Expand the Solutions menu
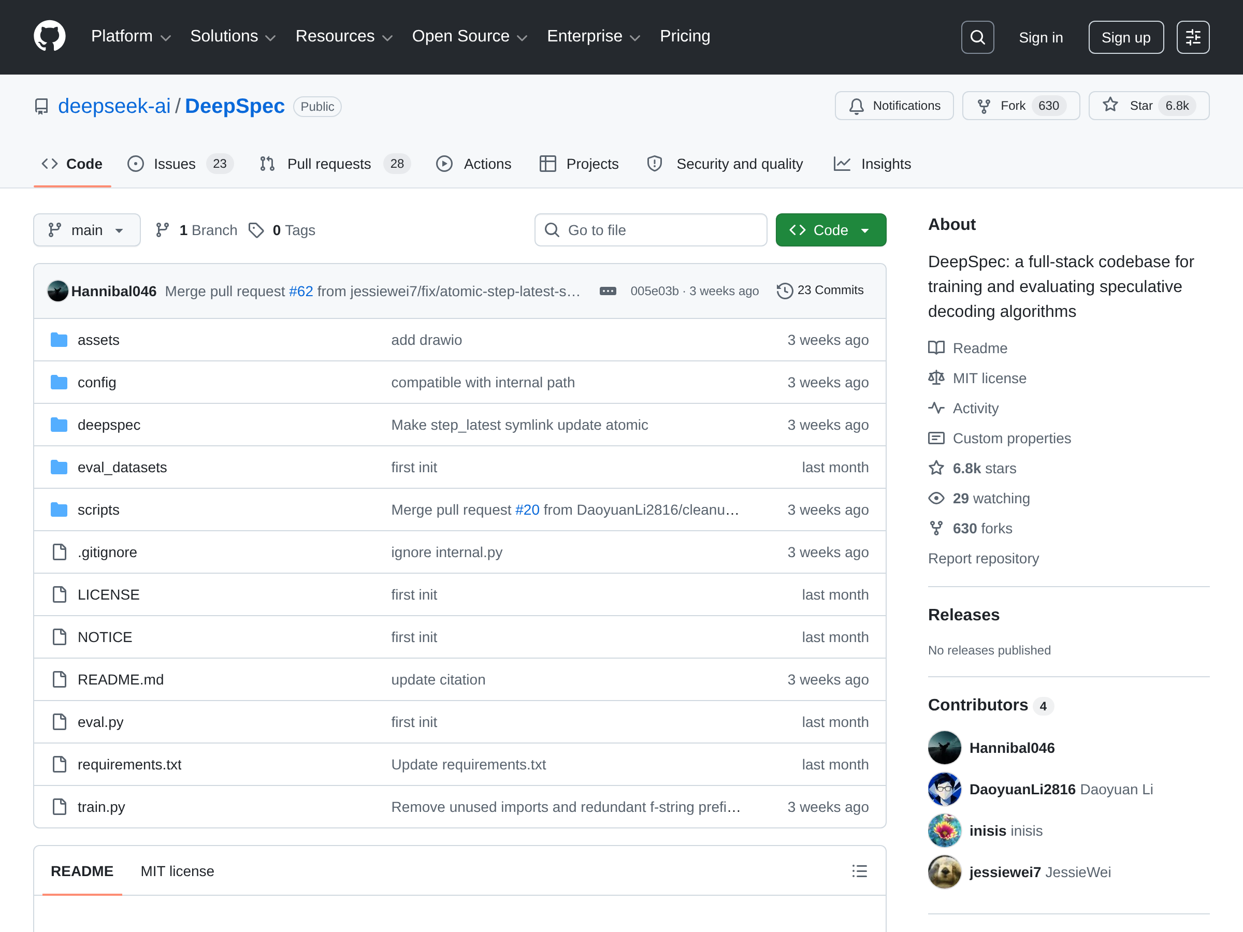The image size is (1243, 932). pos(233,37)
